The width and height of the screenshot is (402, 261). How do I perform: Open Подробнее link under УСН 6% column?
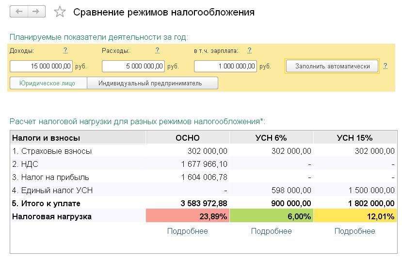(x=271, y=231)
